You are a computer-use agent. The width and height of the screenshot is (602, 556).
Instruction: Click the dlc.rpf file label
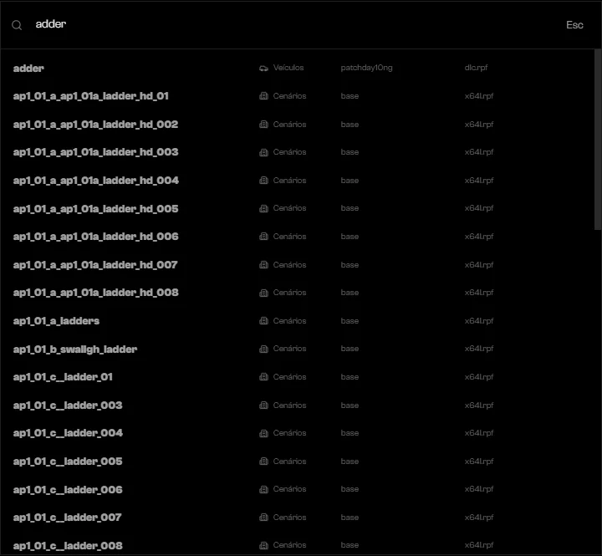click(x=476, y=68)
